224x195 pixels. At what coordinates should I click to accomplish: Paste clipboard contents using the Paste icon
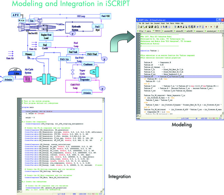point(166,27)
